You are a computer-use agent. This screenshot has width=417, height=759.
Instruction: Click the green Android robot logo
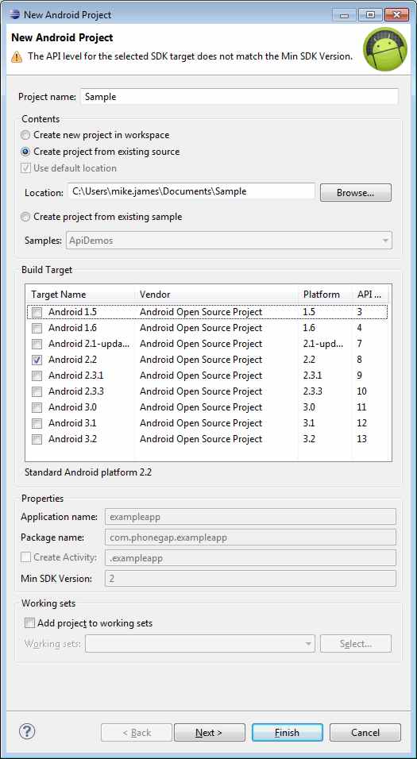(385, 49)
